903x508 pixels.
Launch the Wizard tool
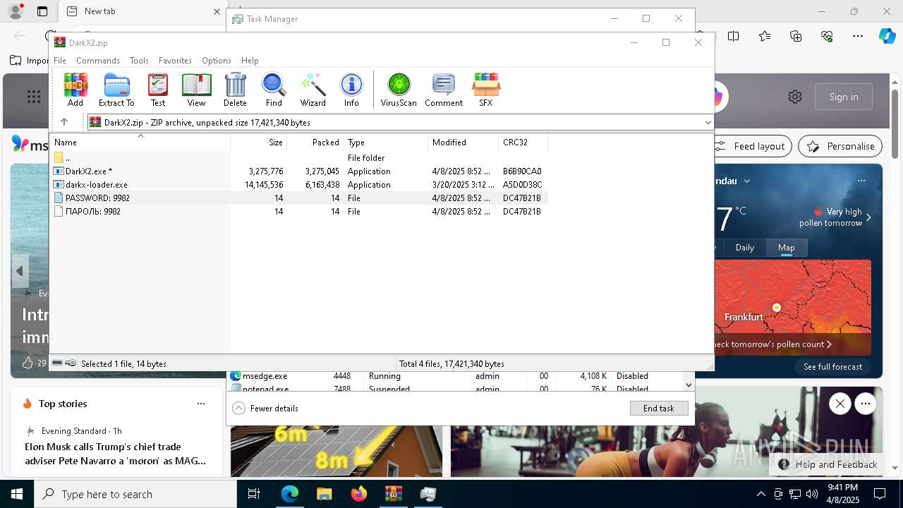point(313,90)
